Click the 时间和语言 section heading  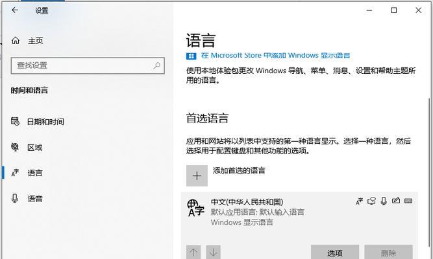pyautogui.click(x=29, y=91)
